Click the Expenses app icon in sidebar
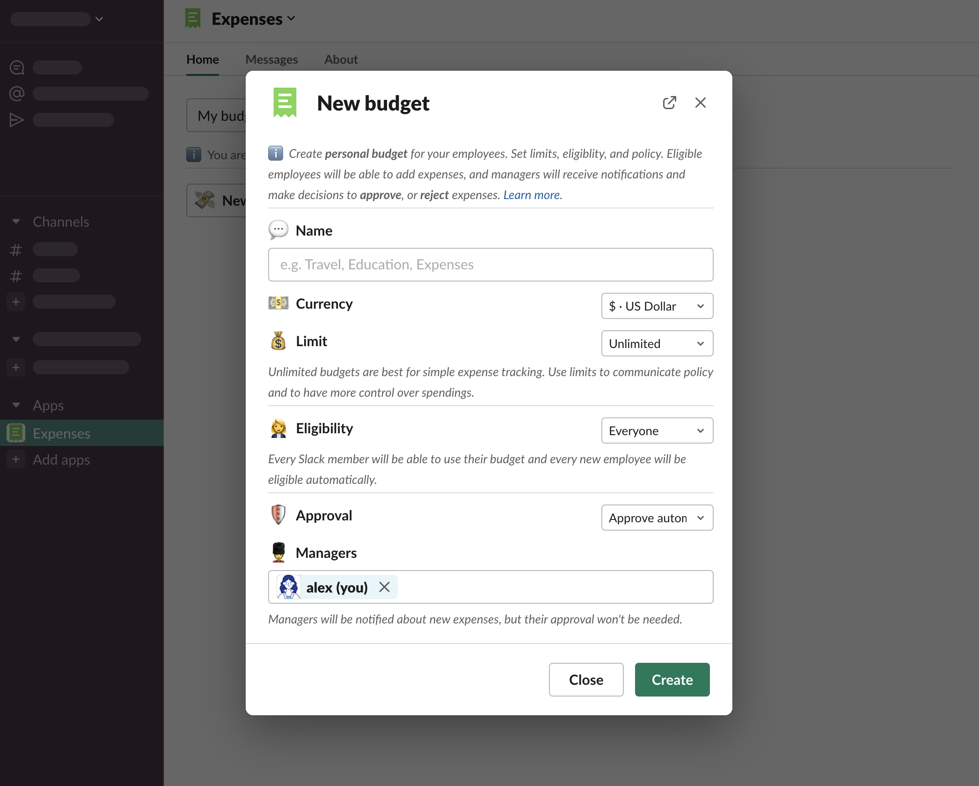 (x=16, y=433)
